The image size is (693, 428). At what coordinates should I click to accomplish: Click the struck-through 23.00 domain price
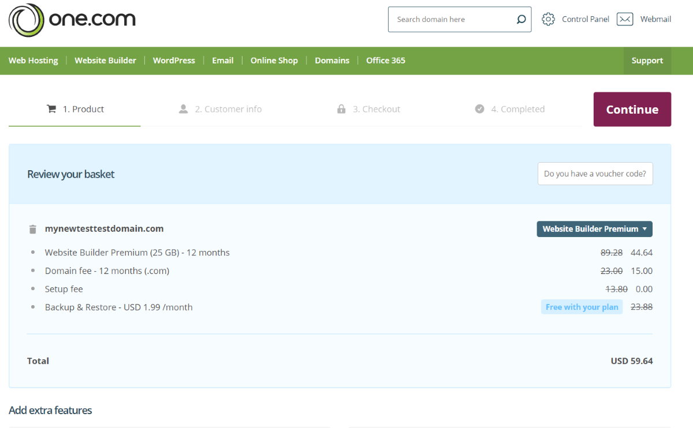[612, 271]
